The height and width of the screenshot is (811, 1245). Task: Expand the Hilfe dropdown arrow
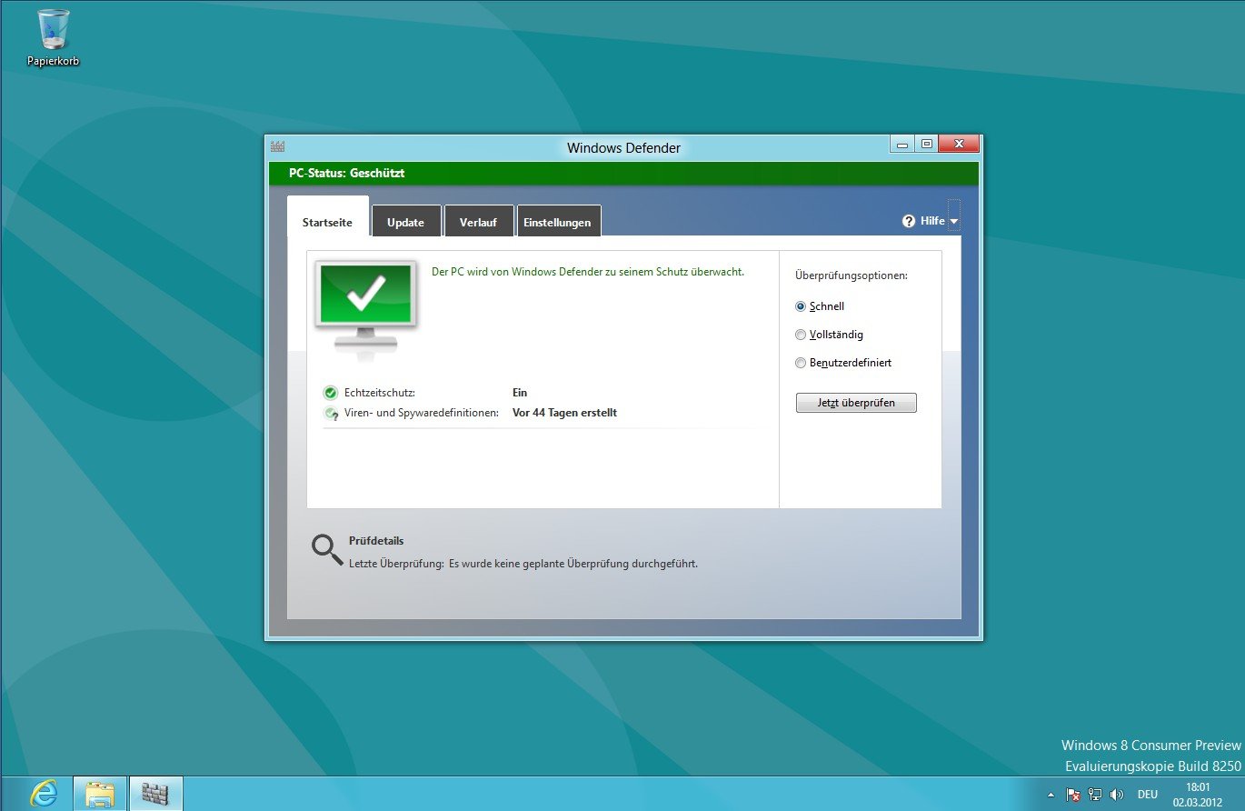point(954,222)
